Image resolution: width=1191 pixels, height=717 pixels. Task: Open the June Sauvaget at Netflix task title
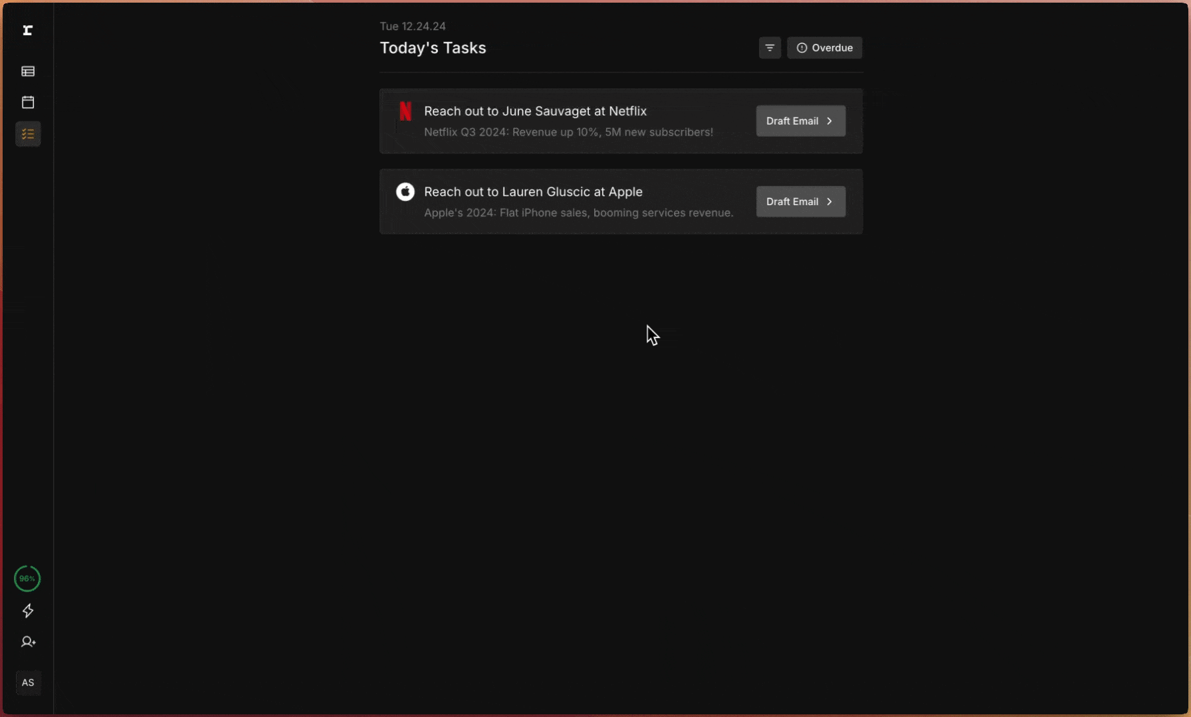pos(535,111)
